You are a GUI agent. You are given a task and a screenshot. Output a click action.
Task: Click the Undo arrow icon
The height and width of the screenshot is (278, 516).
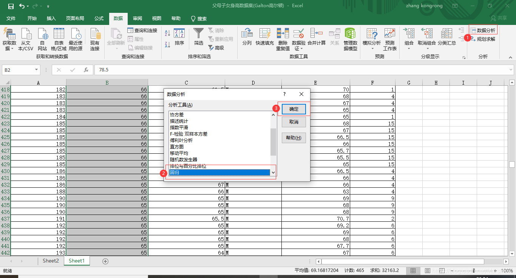coord(22,6)
